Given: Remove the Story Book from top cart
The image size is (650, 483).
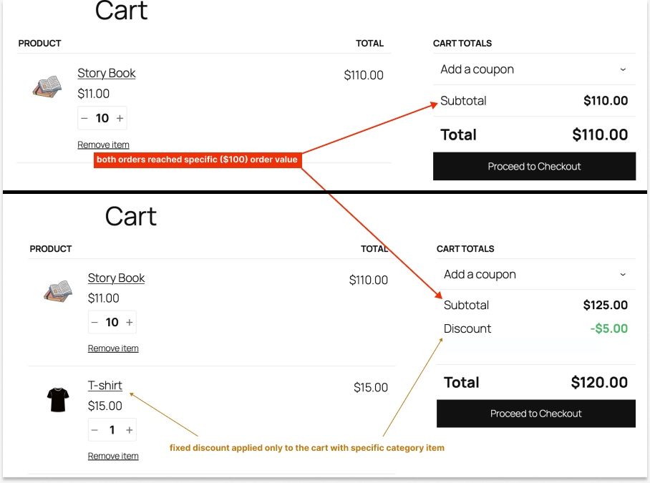Looking at the screenshot, I should [103, 144].
